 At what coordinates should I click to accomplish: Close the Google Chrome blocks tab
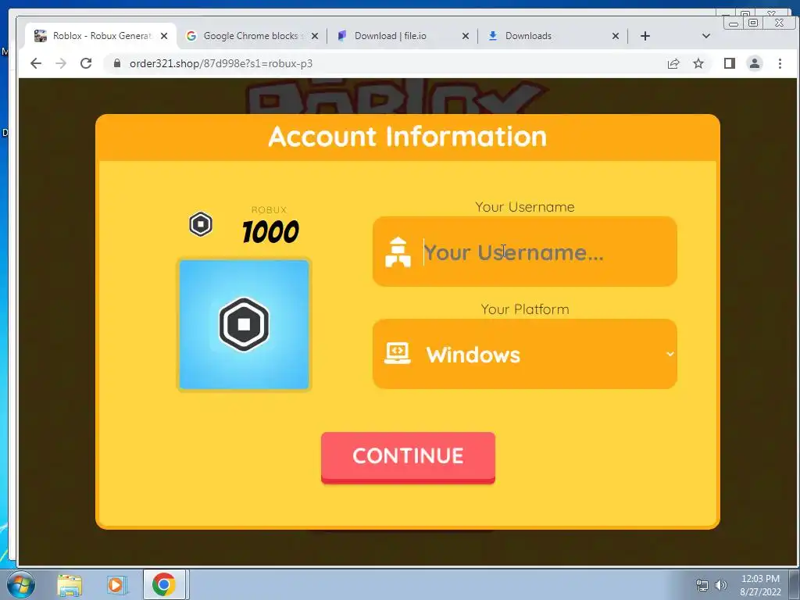pos(315,36)
